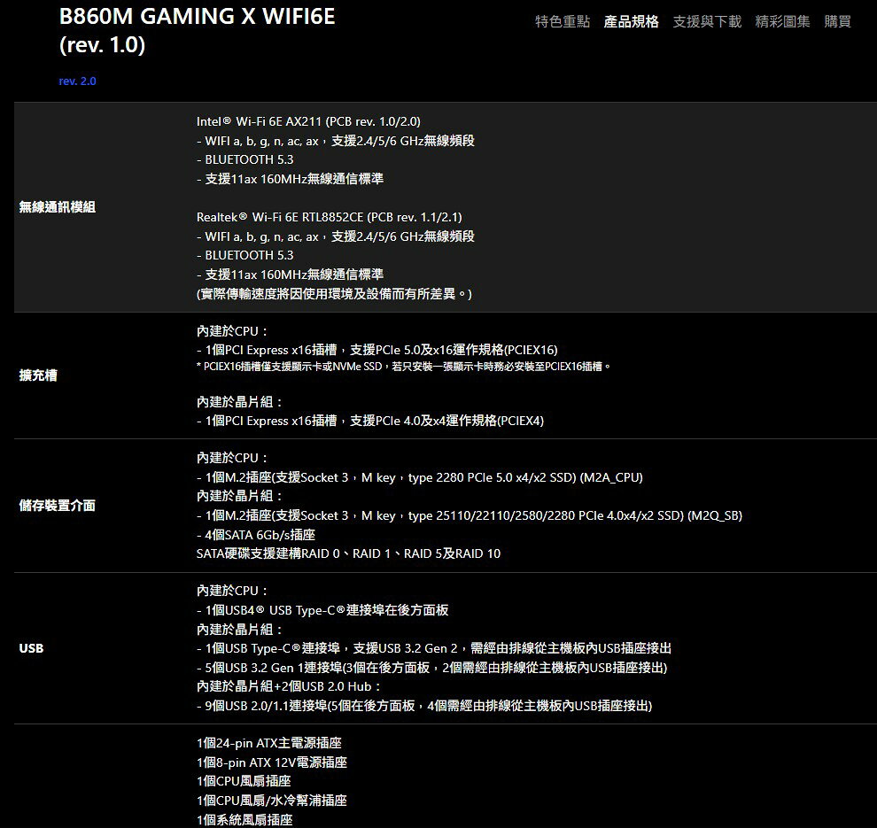Click the SATA RAID 0/1/5/10 support line
The image size is (877, 828).
tap(348, 553)
